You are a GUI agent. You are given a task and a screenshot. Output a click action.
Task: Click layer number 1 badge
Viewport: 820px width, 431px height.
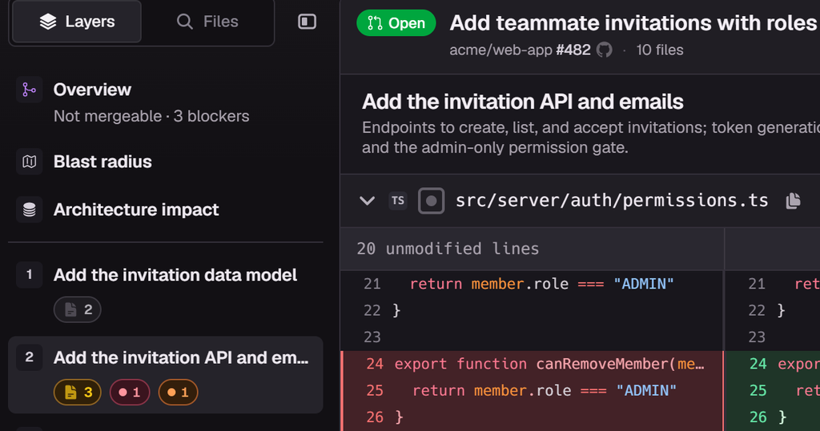(30, 274)
